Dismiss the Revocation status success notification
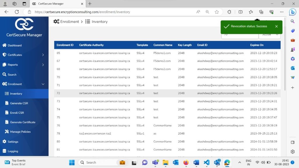 [x=276, y=26]
